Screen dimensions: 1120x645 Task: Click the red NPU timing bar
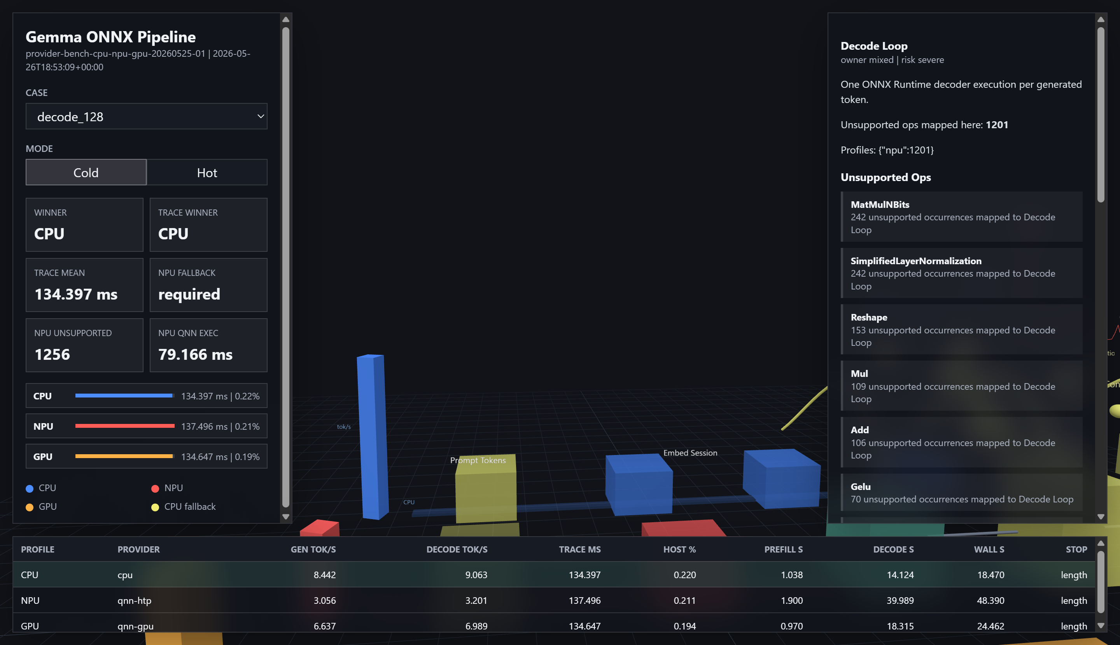[124, 426]
